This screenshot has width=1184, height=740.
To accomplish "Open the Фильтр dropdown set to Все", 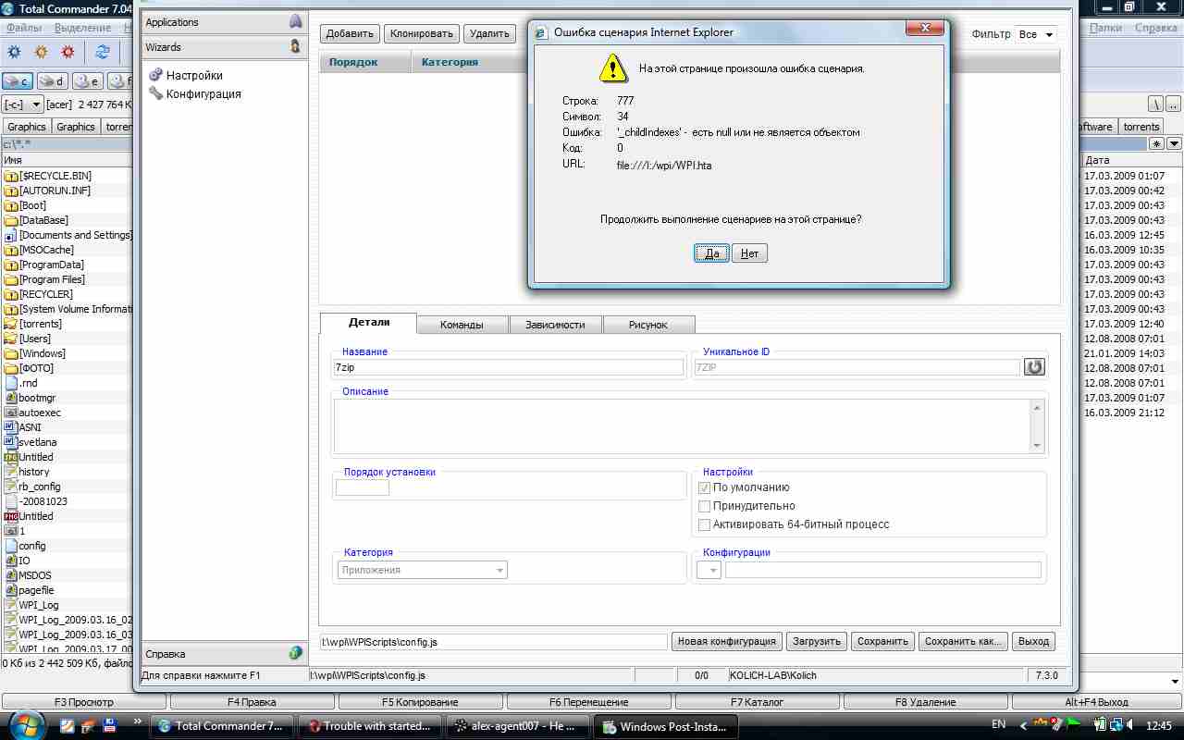I will [x=1035, y=34].
